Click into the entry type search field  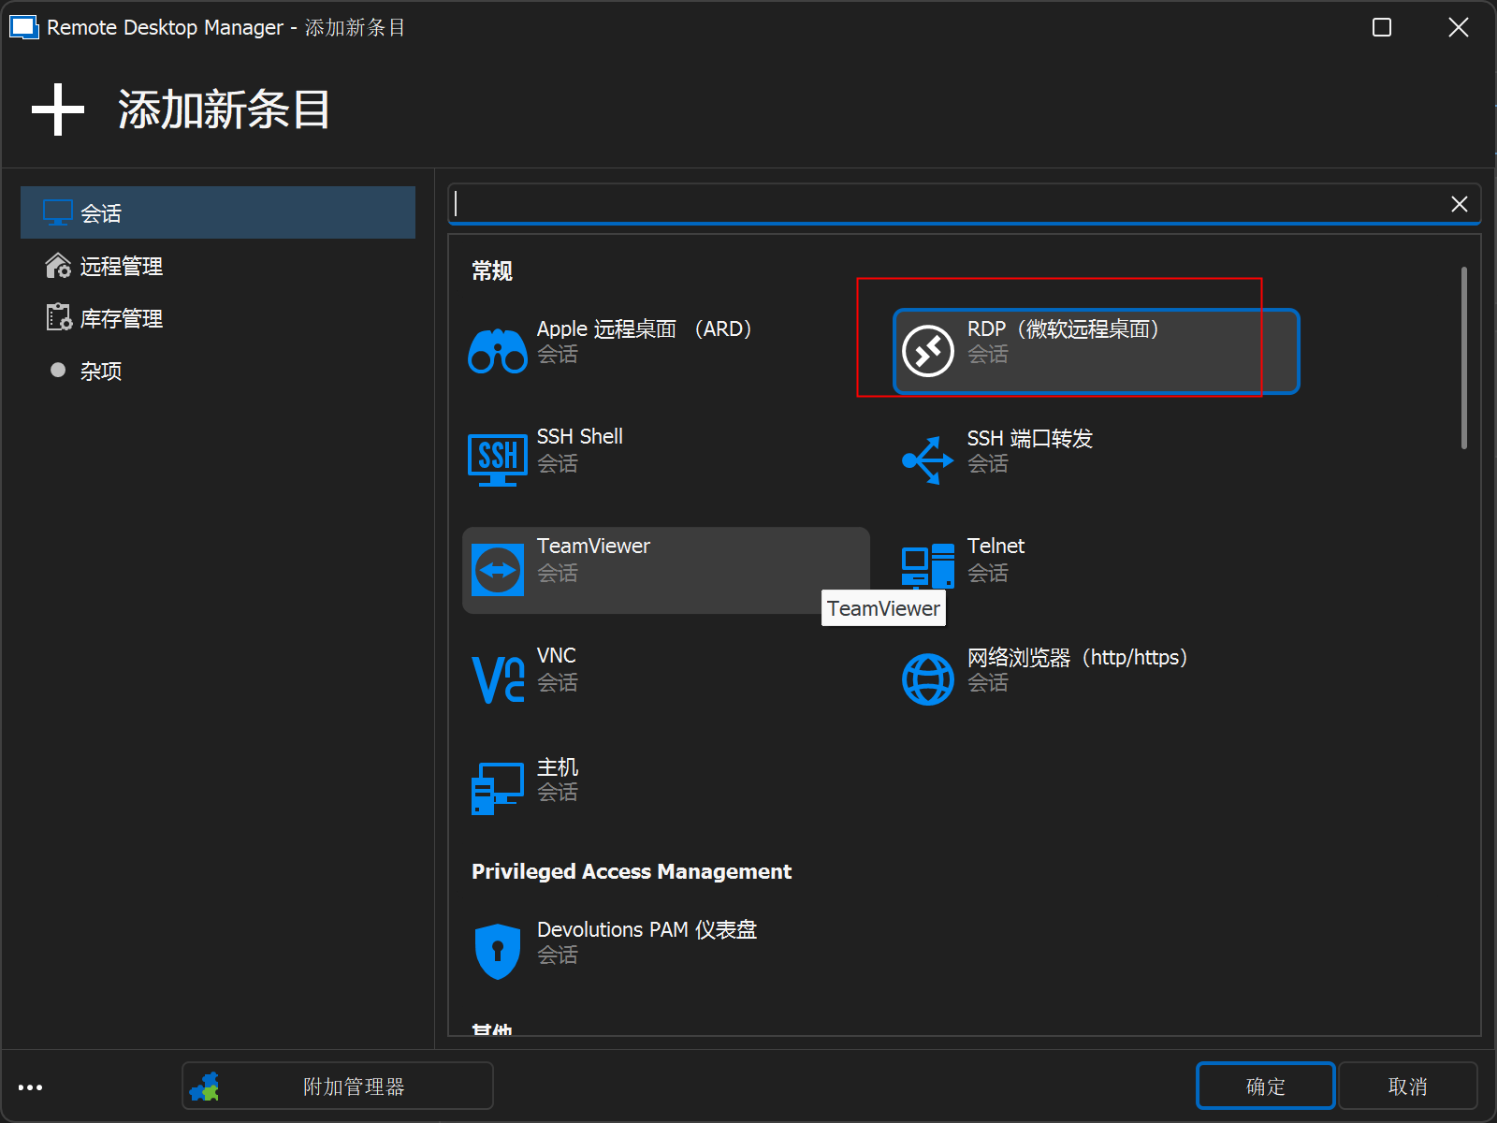(945, 204)
